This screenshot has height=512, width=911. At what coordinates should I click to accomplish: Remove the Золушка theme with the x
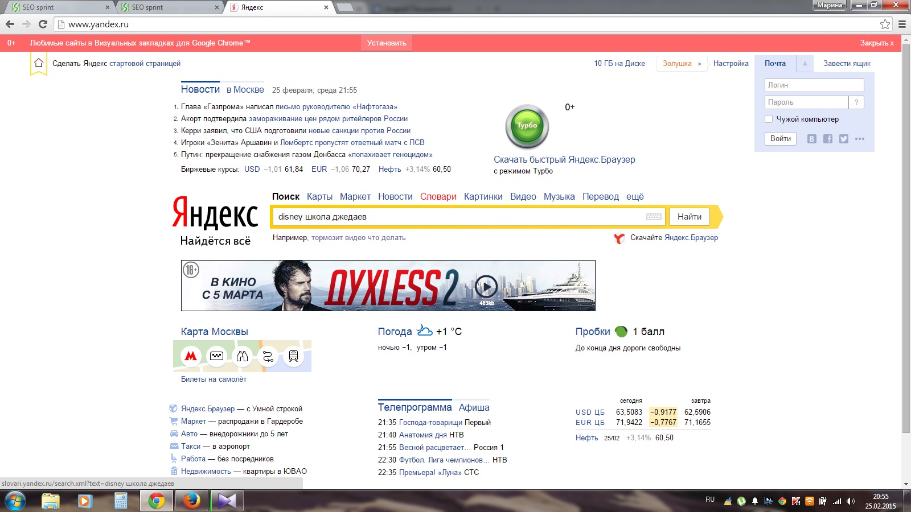point(700,64)
